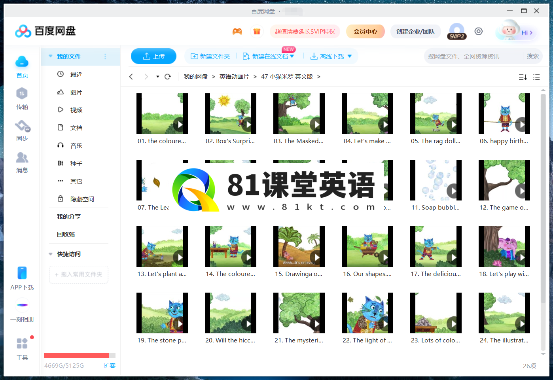Select video 02. Box's Surpri...
Screen dimensions: 553x380
(x=231, y=114)
